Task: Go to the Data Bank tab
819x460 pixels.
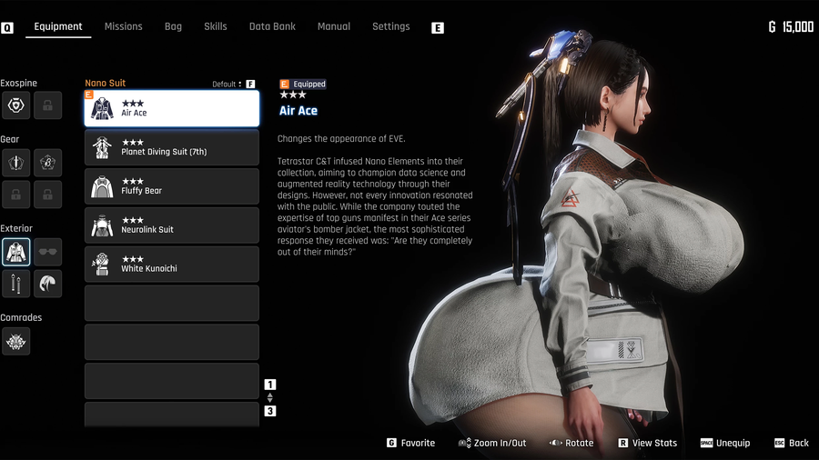Action: [272, 26]
